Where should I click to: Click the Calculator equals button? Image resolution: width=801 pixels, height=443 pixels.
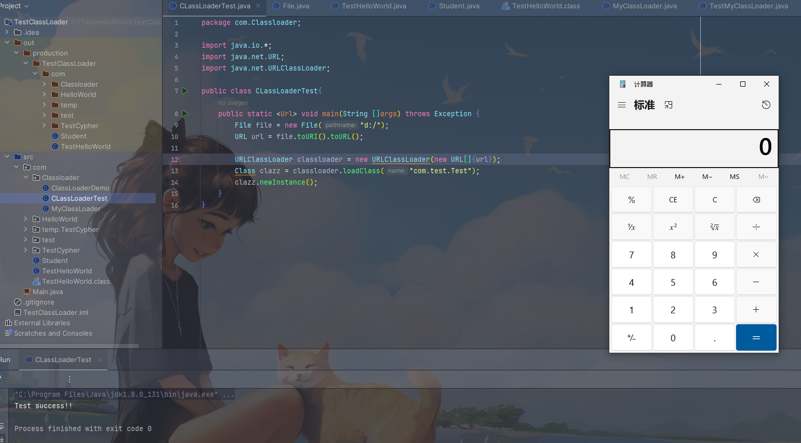[x=756, y=338]
